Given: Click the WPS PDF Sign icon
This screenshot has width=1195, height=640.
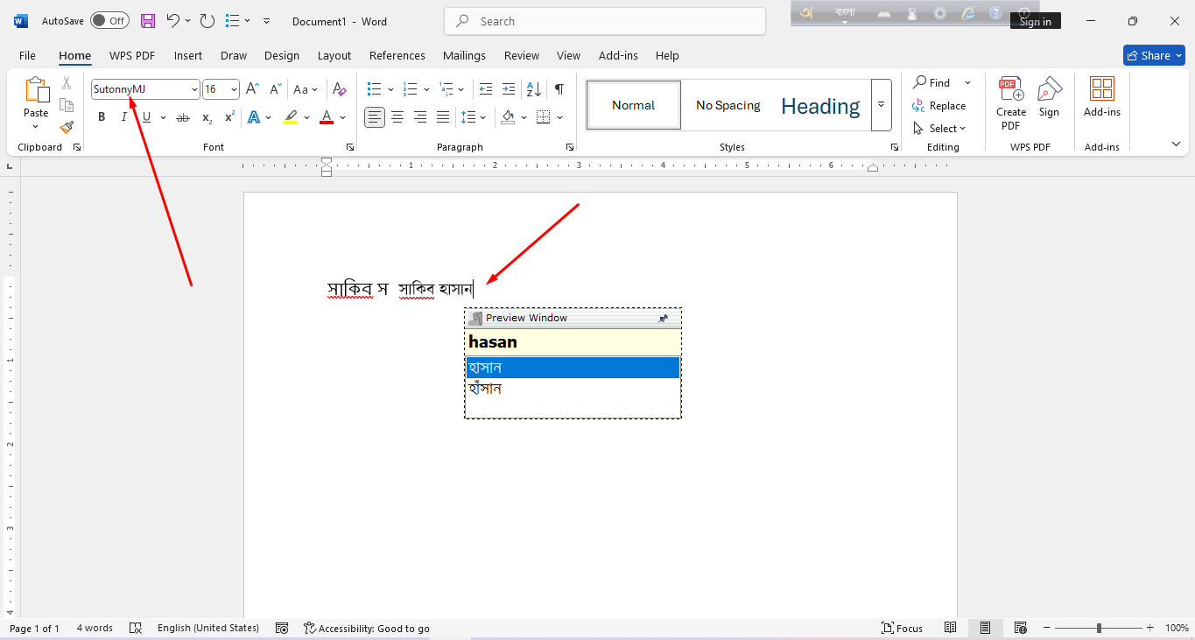Looking at the screenshot, I should 1049,97.
